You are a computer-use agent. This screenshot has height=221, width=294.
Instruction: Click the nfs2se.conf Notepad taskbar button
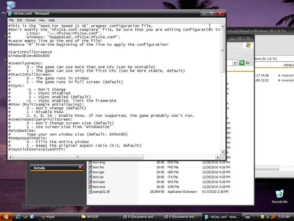click(x=222, y=217)
